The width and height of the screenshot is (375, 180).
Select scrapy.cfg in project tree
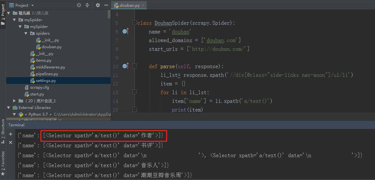coord(39,87)
